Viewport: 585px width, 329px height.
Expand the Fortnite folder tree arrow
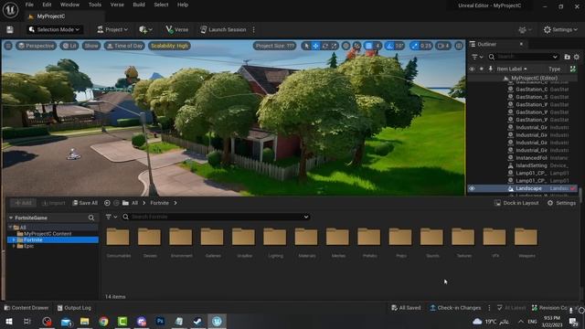(15, 239)
